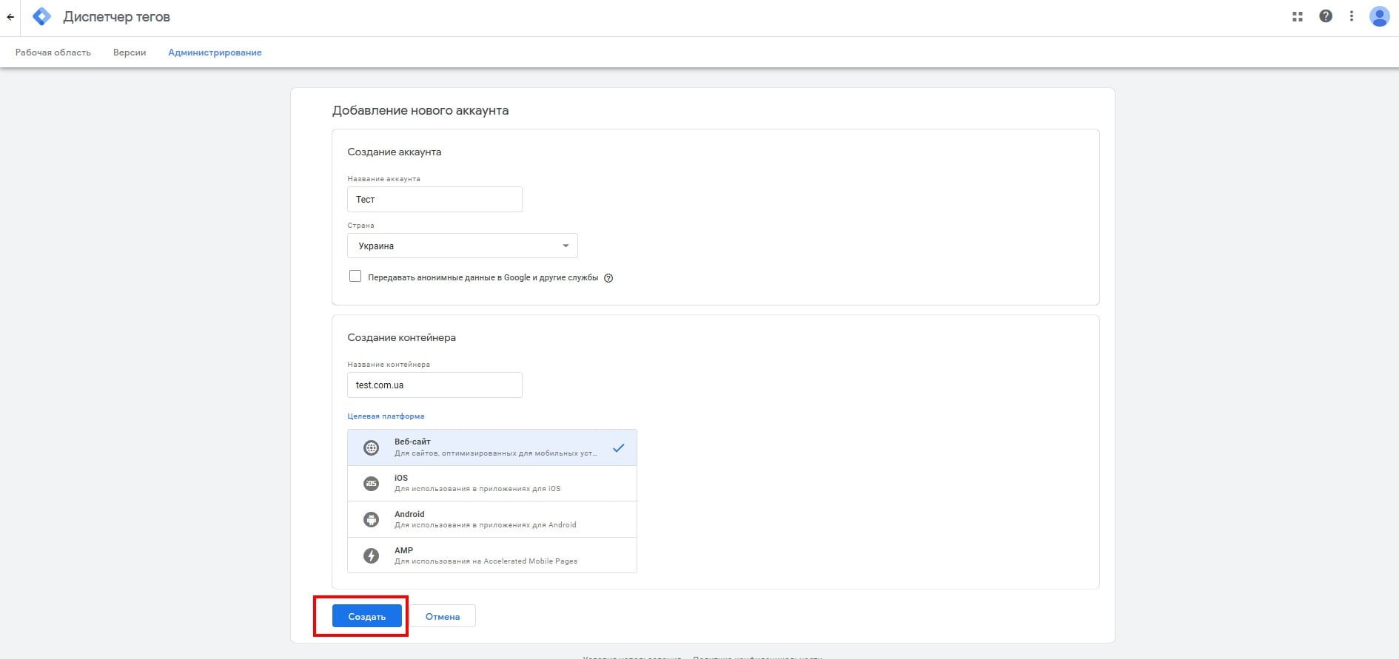1399x659 pixels.
Task: Expand the Страна country dropdown
Action: click(462, 246)
